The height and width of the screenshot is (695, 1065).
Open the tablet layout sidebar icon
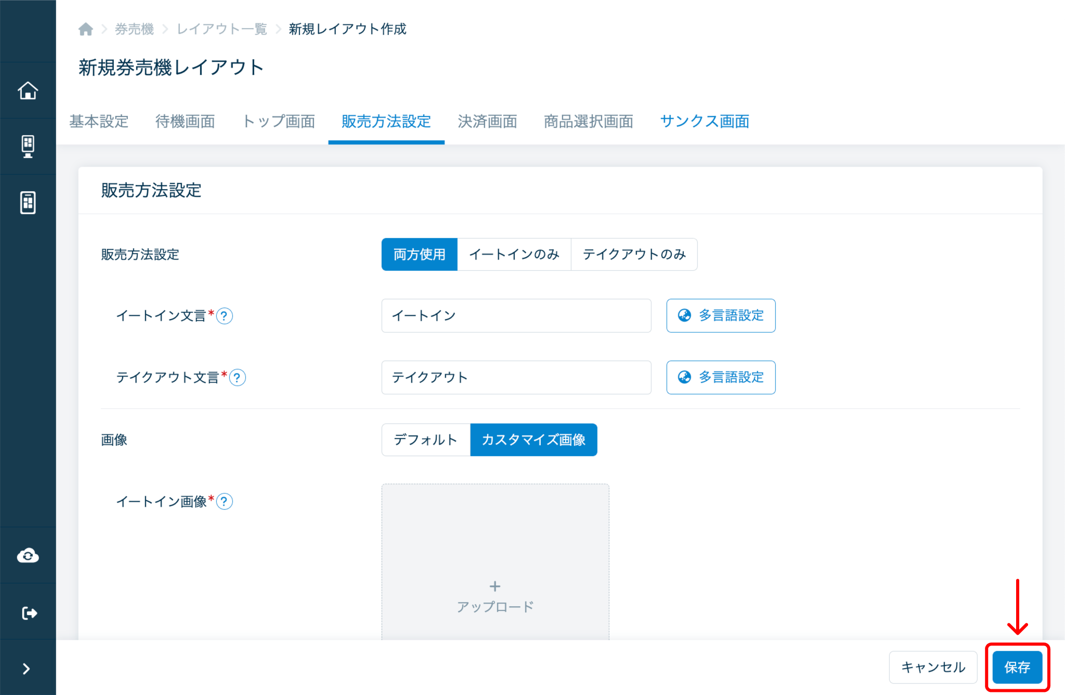pos(28,202)
